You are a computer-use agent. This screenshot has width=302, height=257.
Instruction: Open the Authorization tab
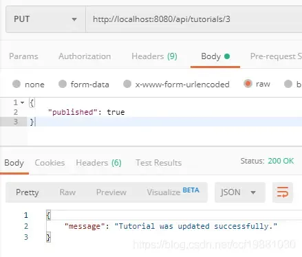(x=85, y=56)
